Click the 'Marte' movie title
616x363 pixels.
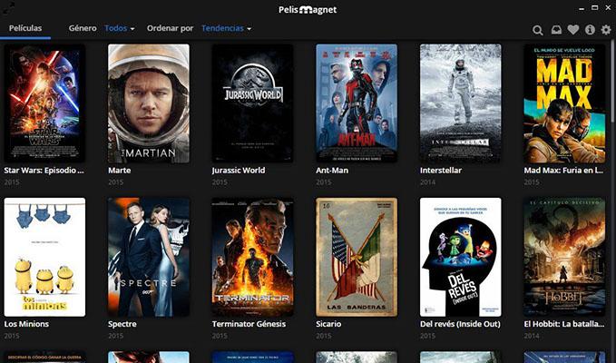point(120,171)
